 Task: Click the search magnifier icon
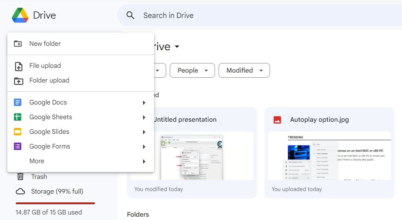click(130, 15)
